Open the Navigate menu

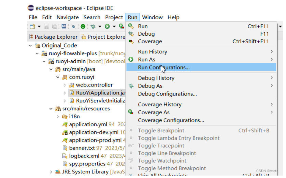[x=68, y=17]
